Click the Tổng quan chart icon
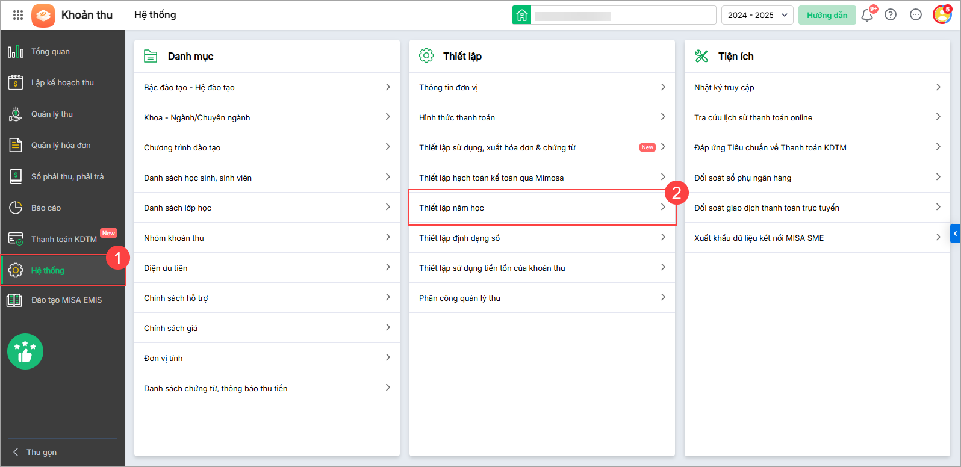 click(16, 51)
